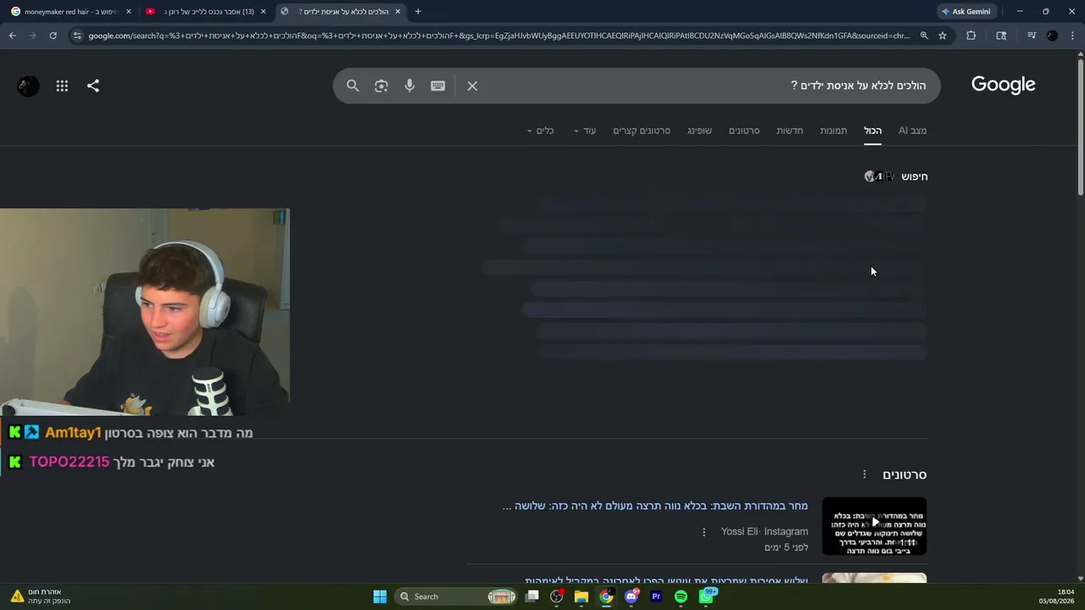Click the Google logo
The width and height of the screenshot is (1085, 610).
[1004, 85]
